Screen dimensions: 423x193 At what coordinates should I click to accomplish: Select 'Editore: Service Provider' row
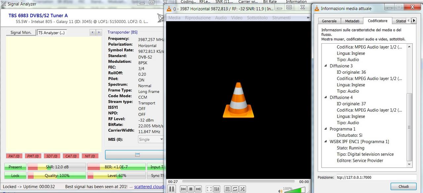pyautogui.click(x=360, y=161)
